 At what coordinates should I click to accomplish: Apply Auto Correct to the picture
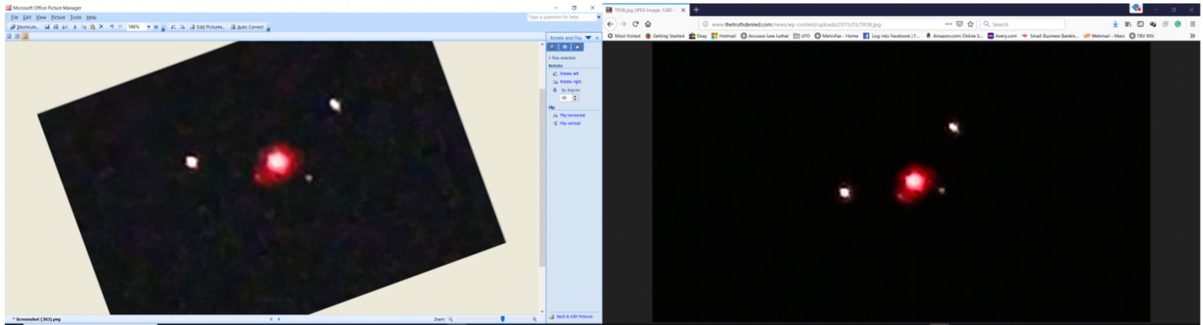tap(247, 27)
